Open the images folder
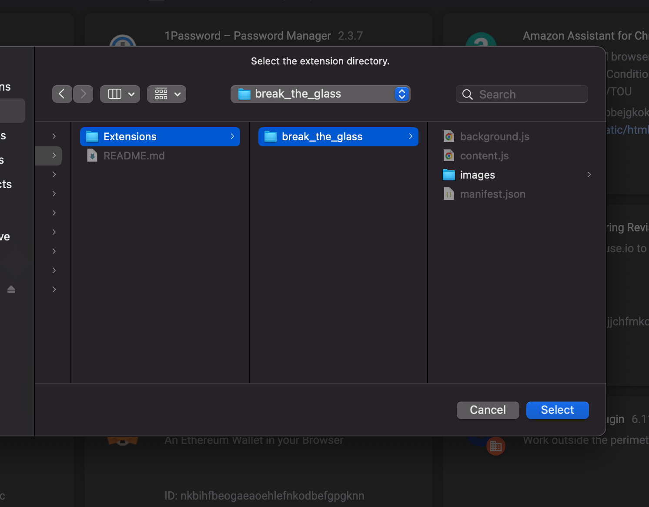Image resolution: width=649 pixels, height=507 pixels. pyautogui.click(x=477, y=175)
